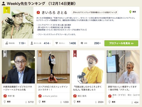Click photo of the top-ranked teacher holding camera
Screen dimensions: 142x107
coord(18,23)
